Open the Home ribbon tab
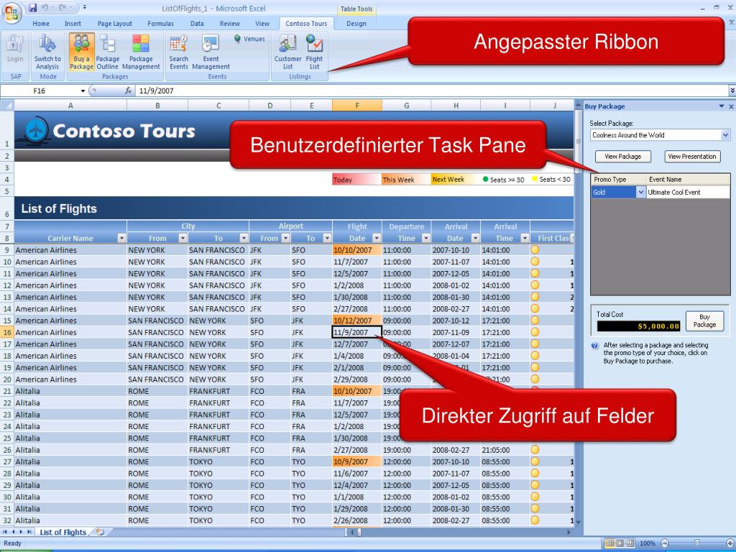The width and height of the screenshot is (736, 552). pyautogui.click(x=41, y=24)
